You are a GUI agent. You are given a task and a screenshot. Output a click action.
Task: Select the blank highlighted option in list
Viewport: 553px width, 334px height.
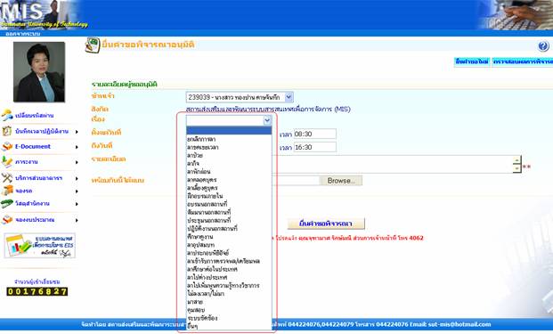coord(229,131)
